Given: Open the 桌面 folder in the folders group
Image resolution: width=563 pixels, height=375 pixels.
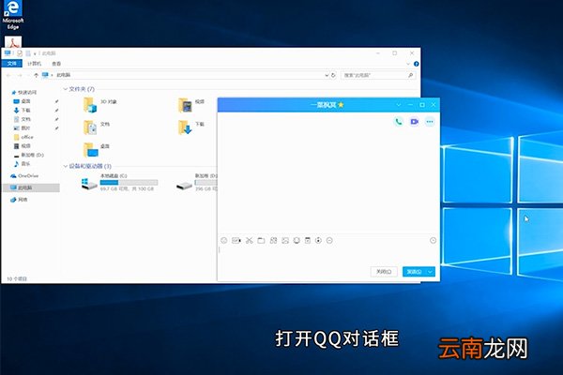Looking at the screenshot, I should click(x=97, y=149).
